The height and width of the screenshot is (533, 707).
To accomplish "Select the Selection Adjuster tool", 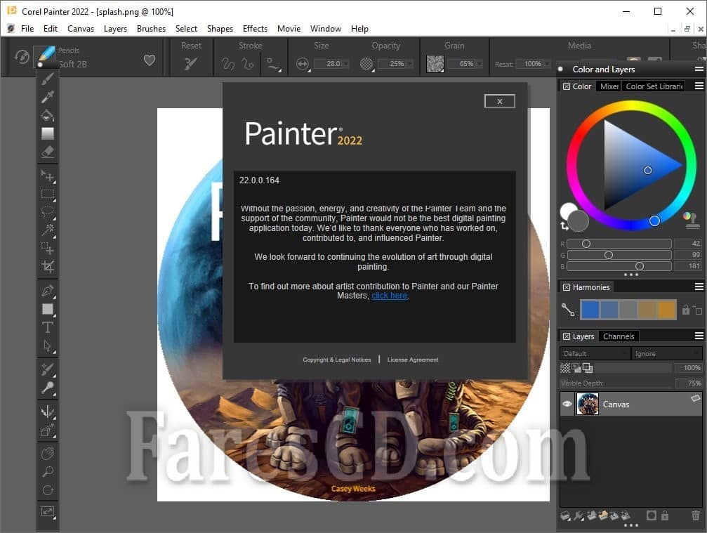I will [47, 248].
